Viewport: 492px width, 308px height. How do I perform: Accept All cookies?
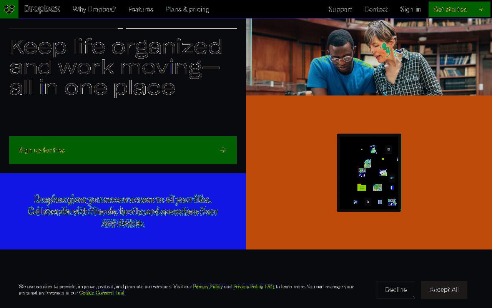click(x=444, y=290)
